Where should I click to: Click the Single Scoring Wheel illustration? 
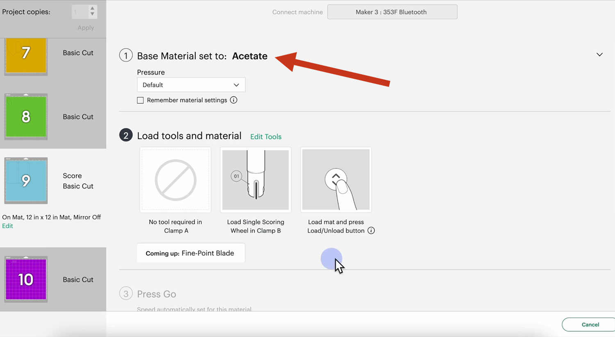coord(255,180)
